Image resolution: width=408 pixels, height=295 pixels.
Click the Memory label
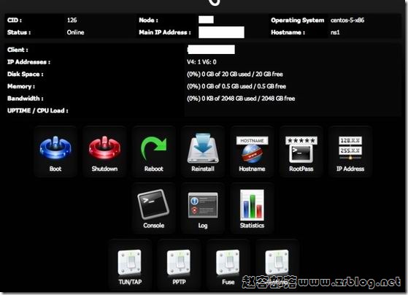[x=21, y=86]
